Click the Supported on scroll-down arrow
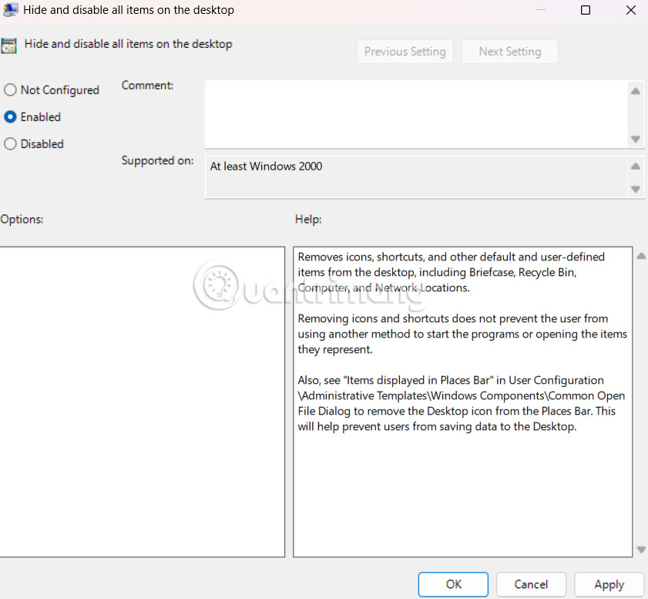The width and height of the screenshot is (648, 599). pyautogui.click(x=635, y=189)
